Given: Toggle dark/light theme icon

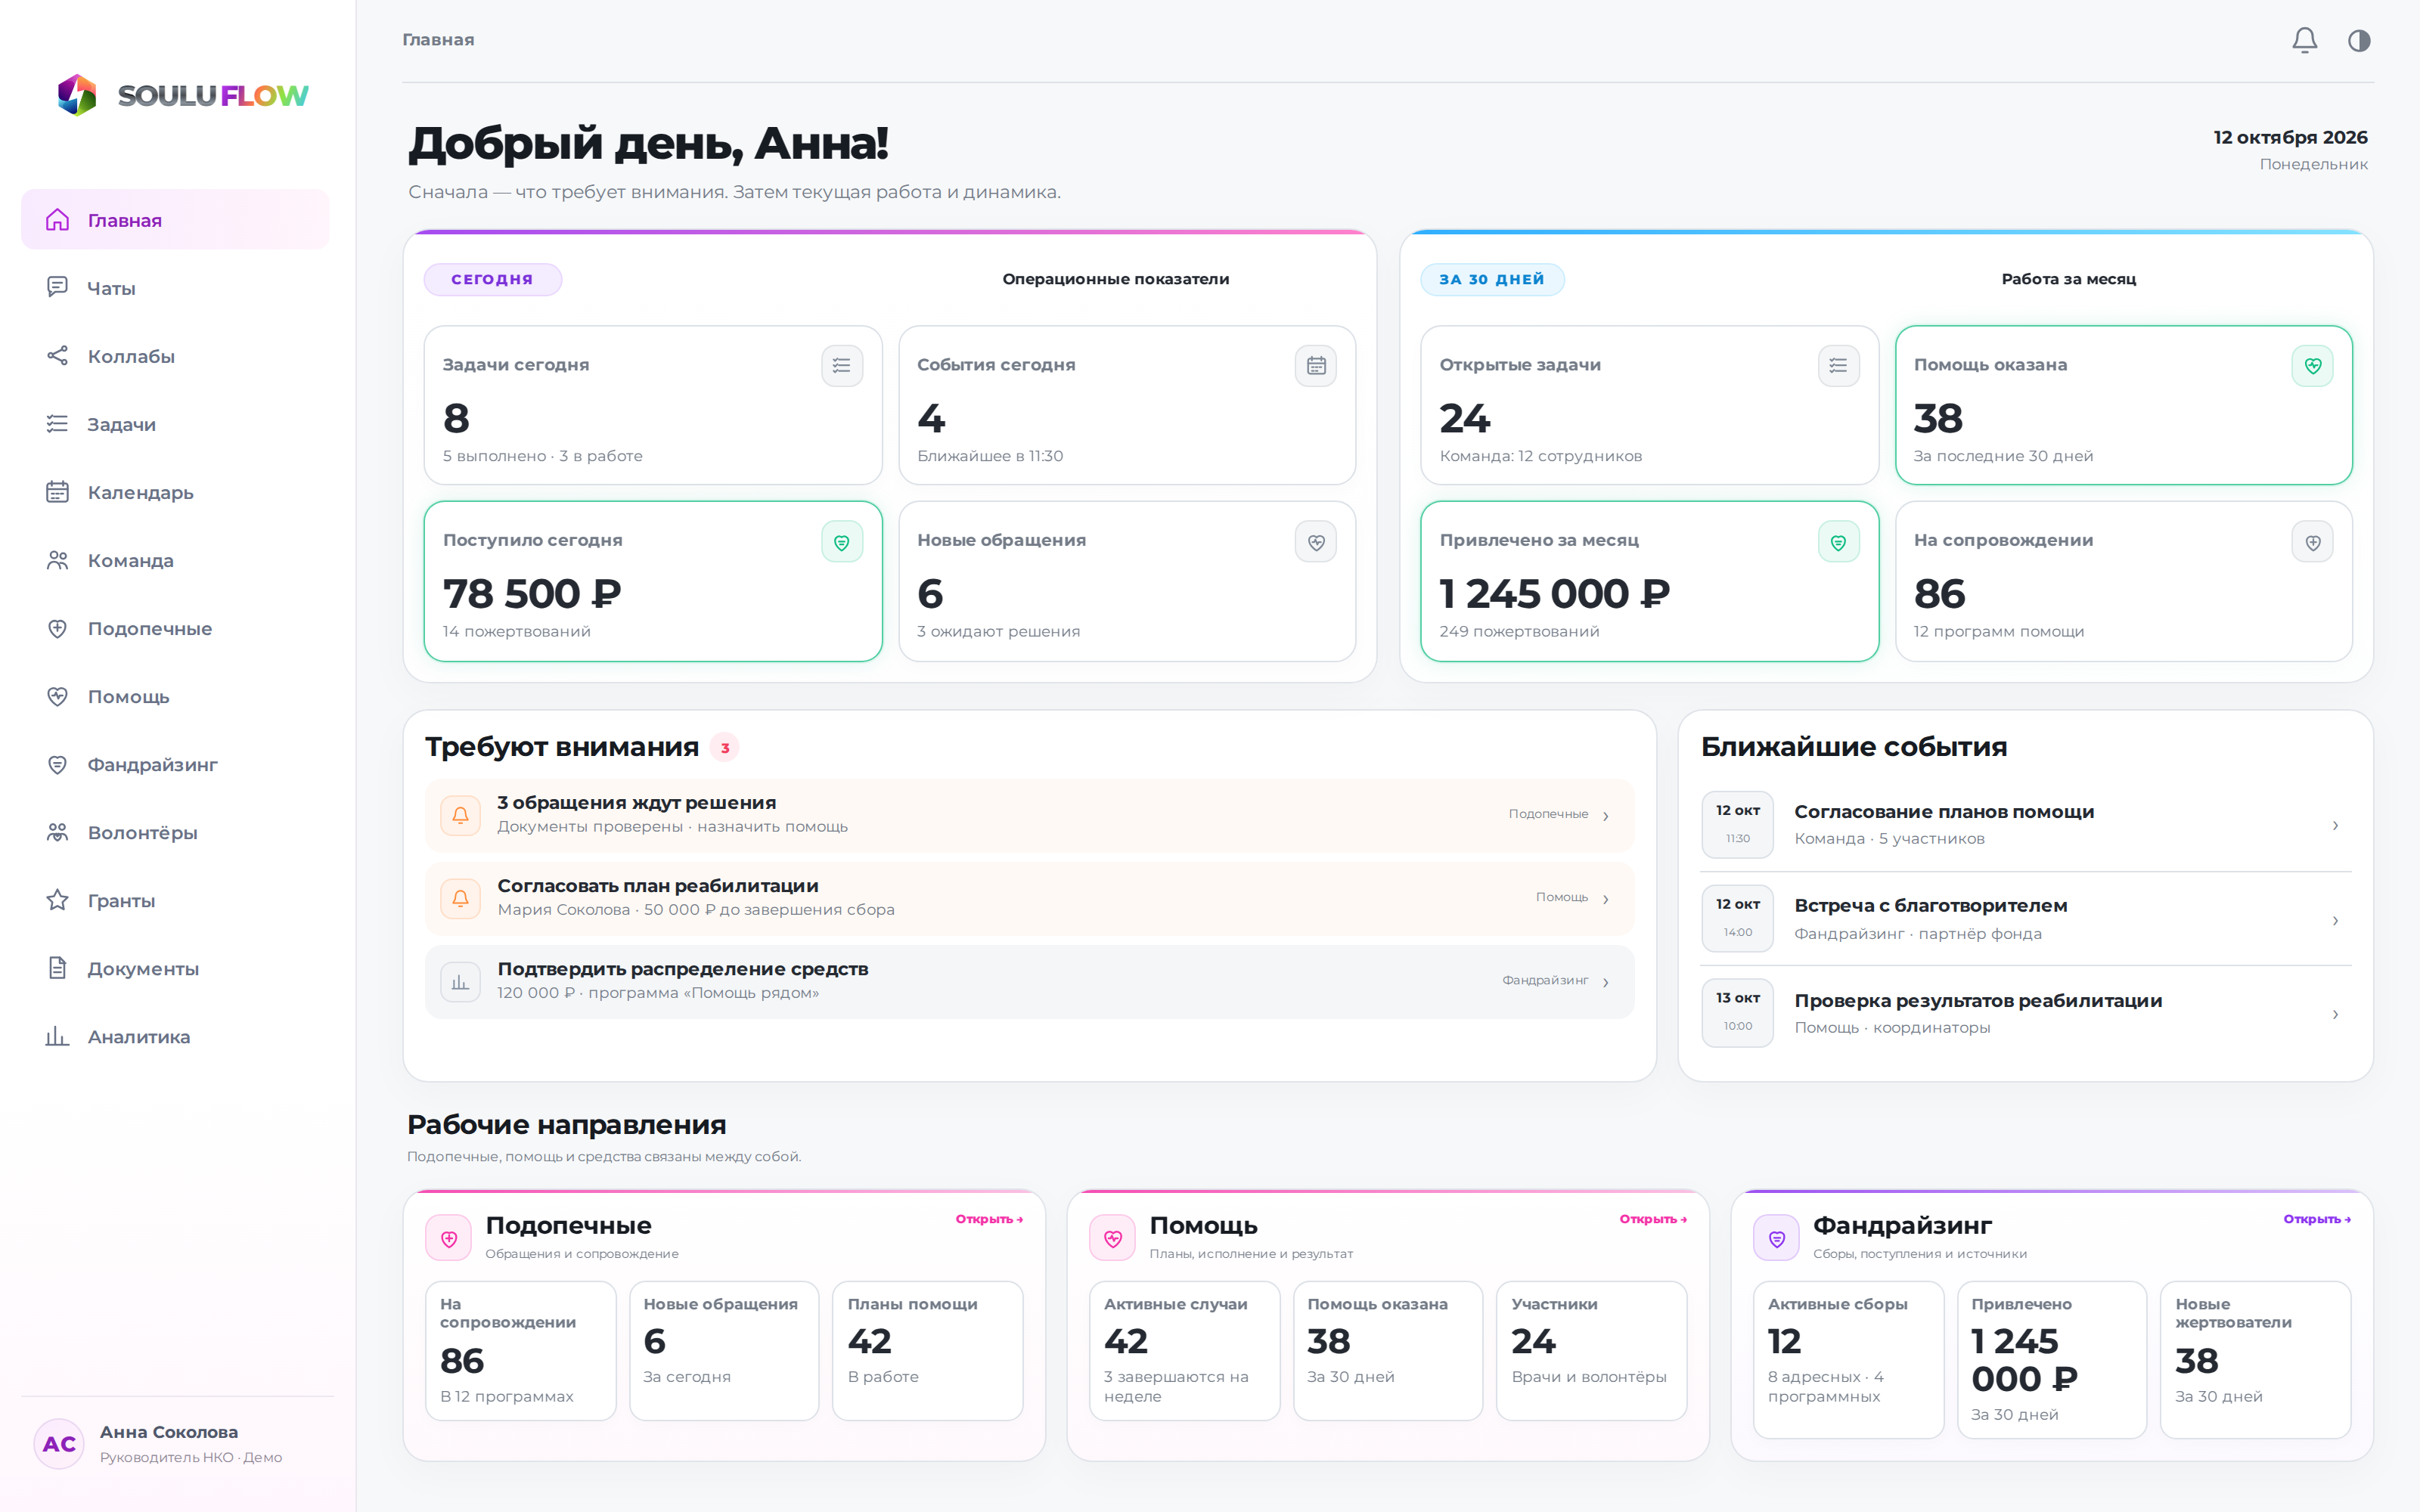Looking at the screenshot, I should [2359, 40].
